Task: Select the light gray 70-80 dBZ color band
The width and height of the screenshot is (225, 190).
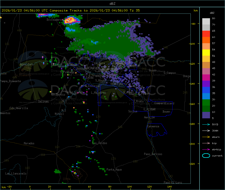Action: [x=206, y=21]
